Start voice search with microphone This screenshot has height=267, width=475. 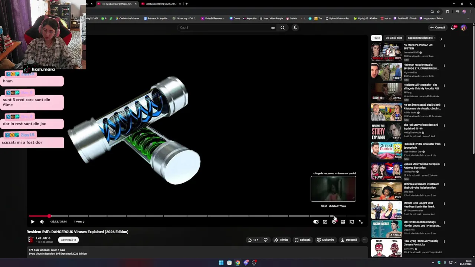[x=295, y=27]
